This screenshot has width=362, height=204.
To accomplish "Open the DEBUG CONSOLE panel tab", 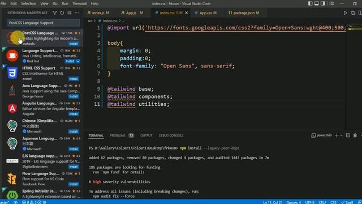I will pyautogui.click(x=171, y=135).
